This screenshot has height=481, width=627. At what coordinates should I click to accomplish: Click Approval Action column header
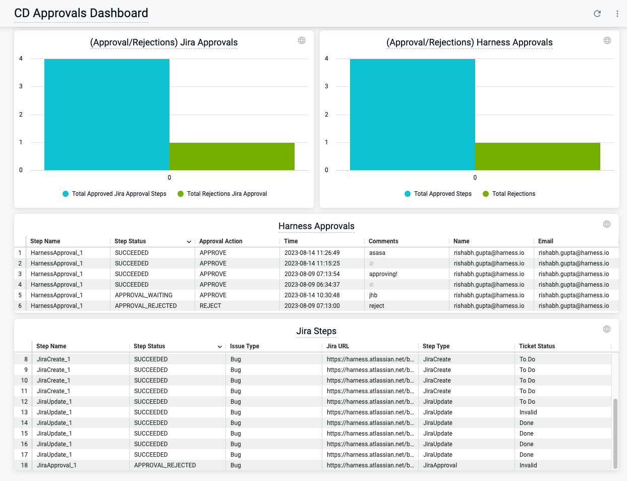click(221, 241)
